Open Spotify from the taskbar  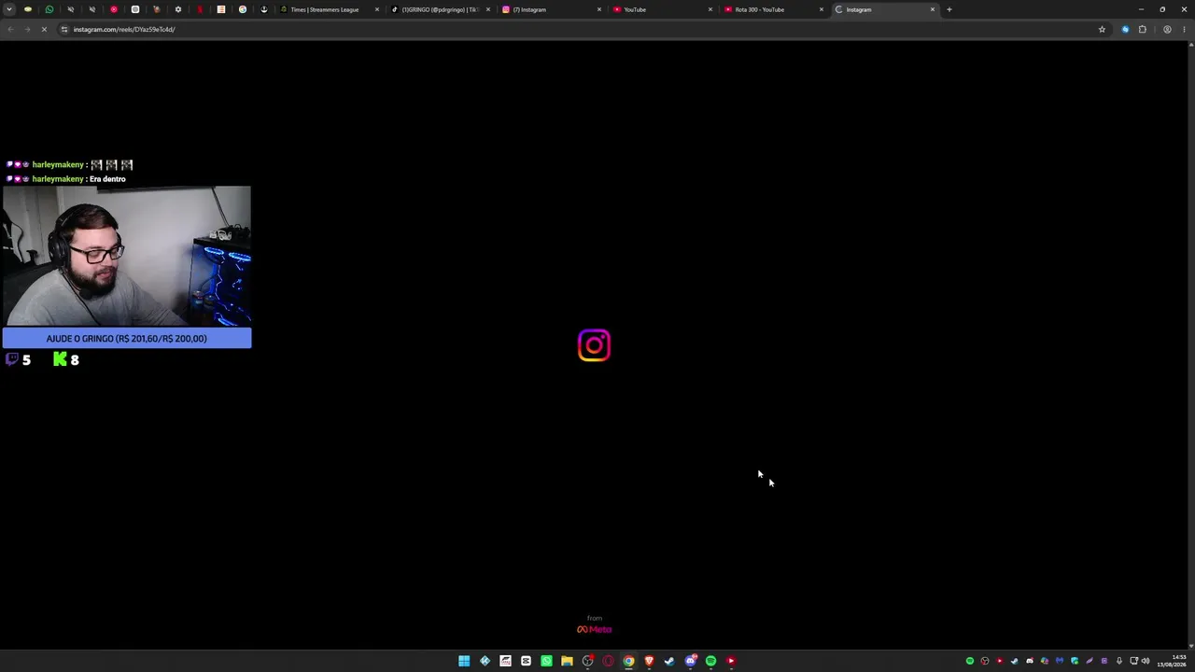pos(710,661)
